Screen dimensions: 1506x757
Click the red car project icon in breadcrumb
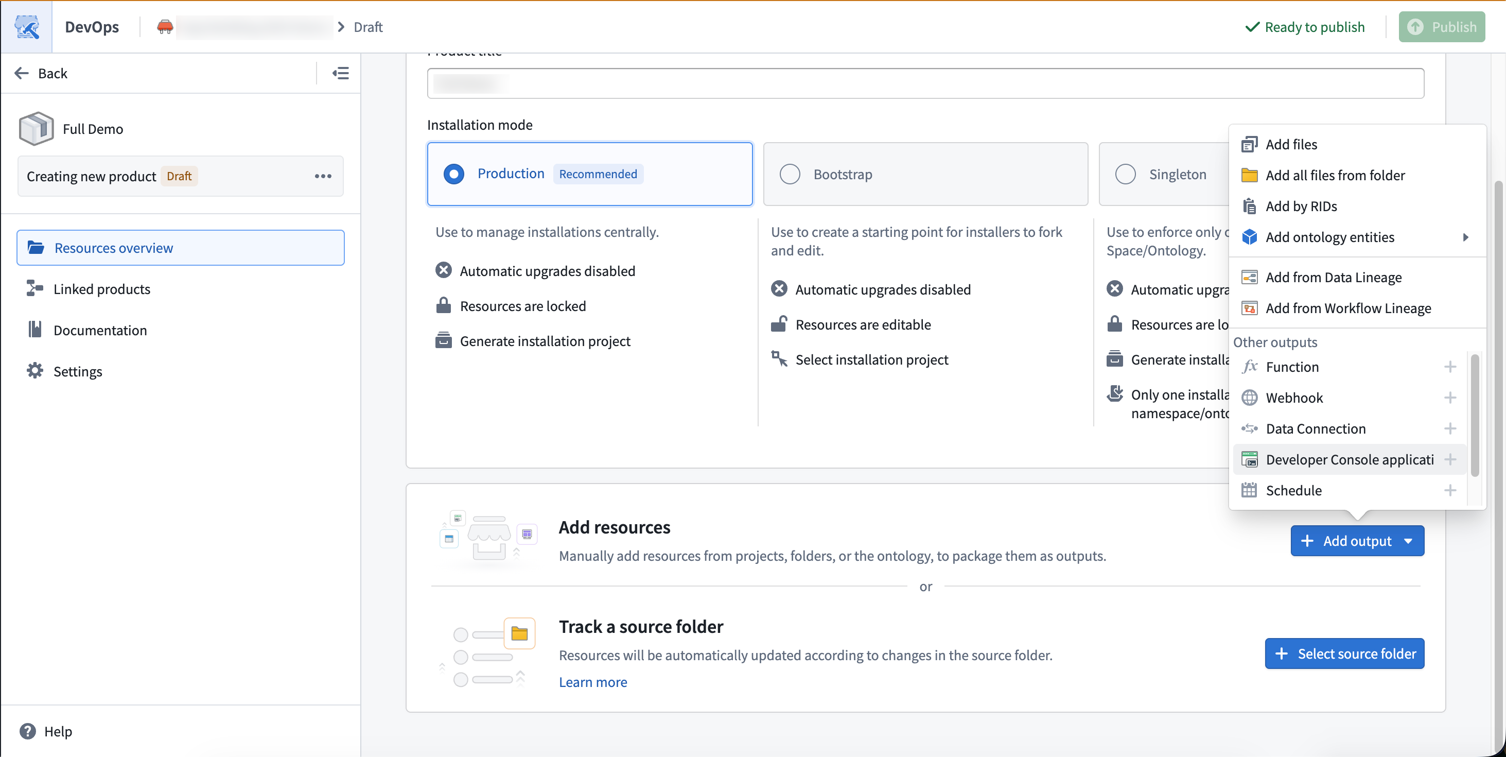(x=165, y=27)
